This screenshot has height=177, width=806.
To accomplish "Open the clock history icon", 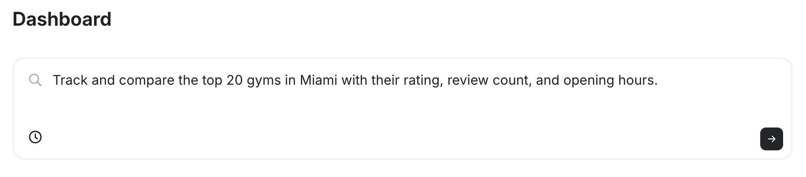I will click(35, 137).
